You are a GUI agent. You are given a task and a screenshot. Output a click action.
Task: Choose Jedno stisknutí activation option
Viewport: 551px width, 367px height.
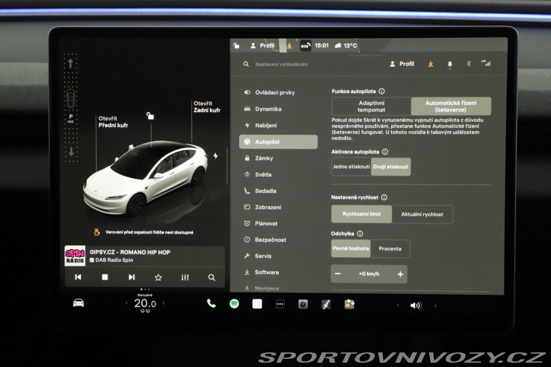351,167
